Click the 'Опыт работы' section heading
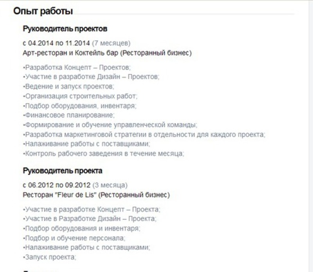 point(43,11)
